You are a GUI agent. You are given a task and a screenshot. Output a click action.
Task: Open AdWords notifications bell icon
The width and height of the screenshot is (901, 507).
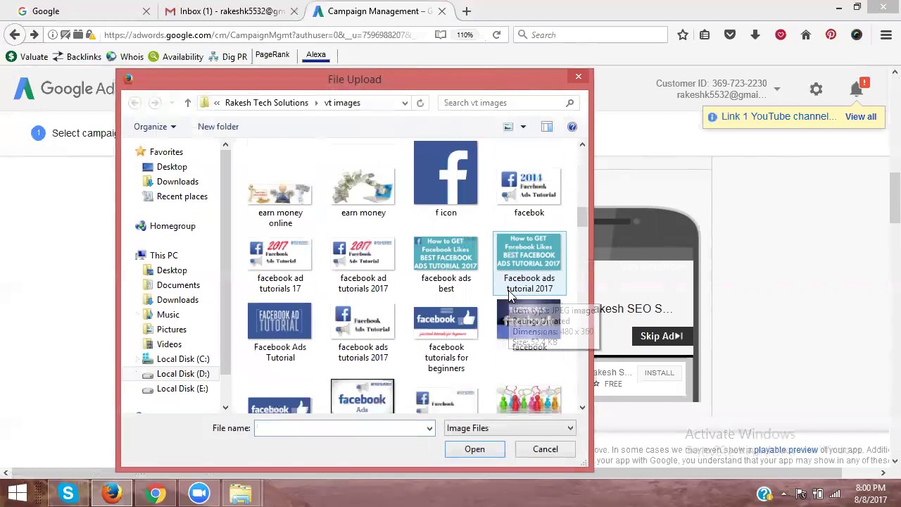click(x=857, y=89)
